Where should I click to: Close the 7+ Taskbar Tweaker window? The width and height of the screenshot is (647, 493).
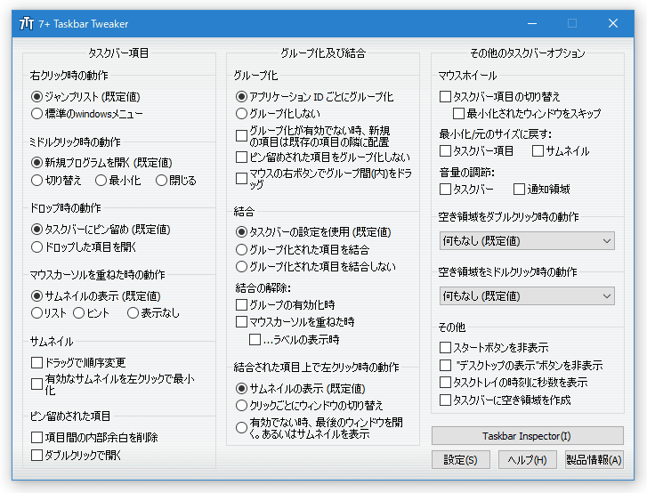click(613, 23)
